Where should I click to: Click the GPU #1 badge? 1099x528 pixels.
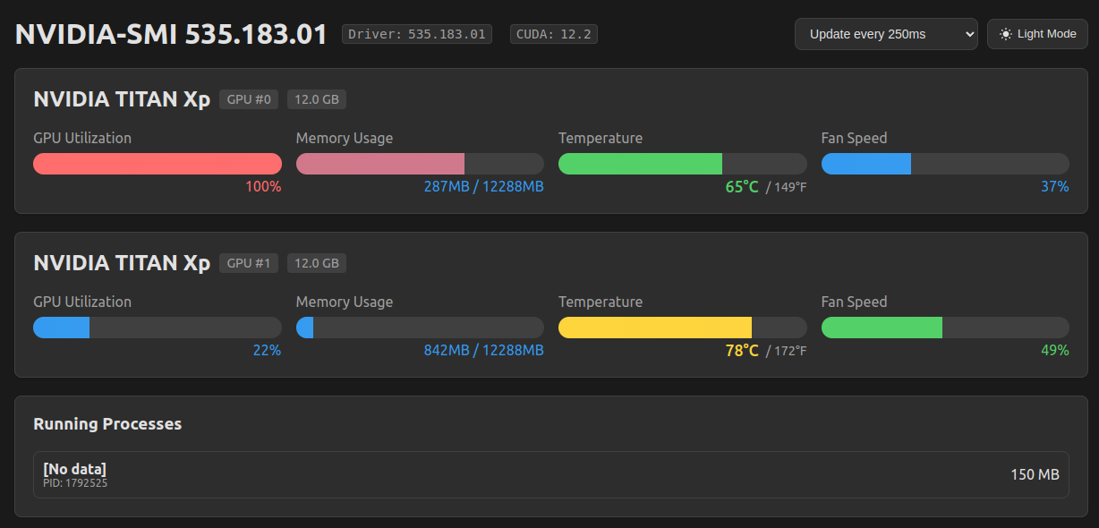(249, 263)
